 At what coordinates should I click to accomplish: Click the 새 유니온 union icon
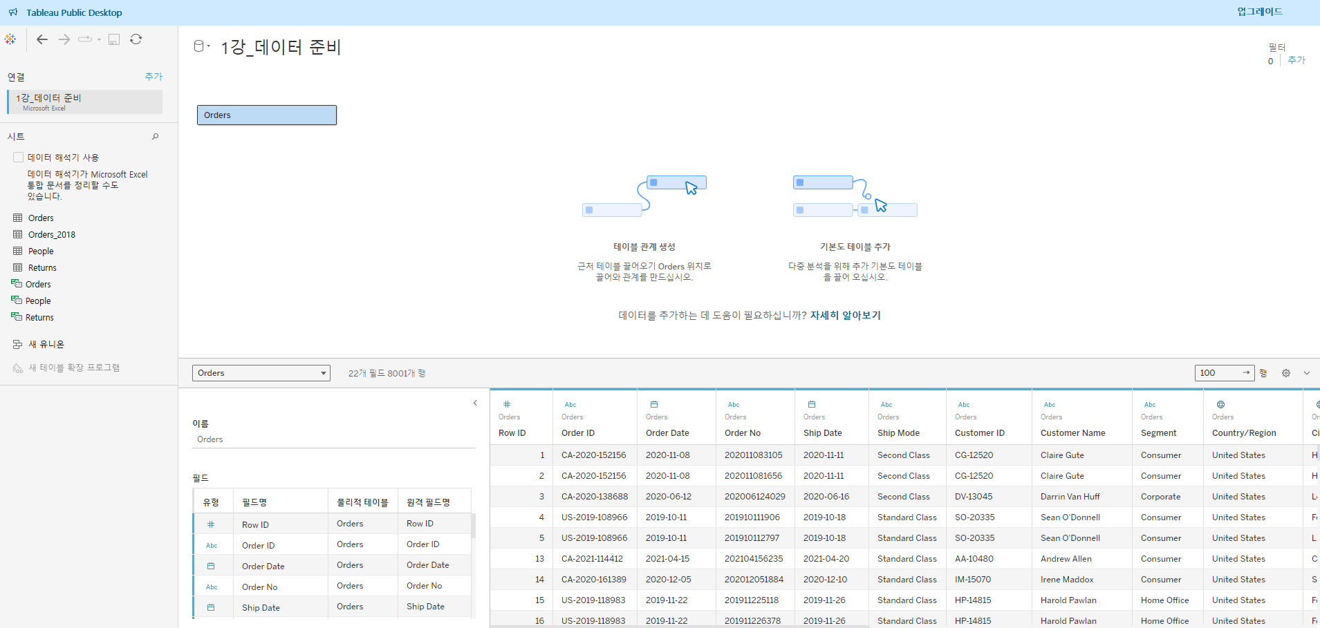(x=18, y=344)
